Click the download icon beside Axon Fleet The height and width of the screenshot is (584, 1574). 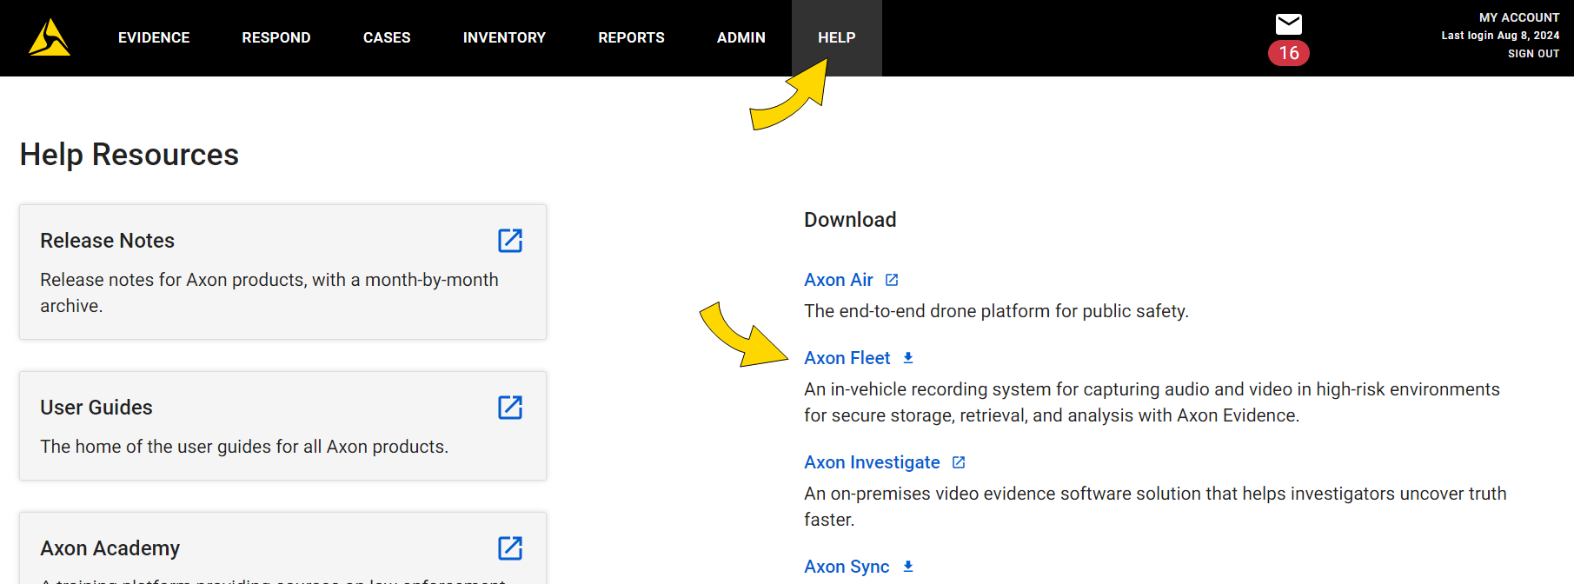coord(908,358)
